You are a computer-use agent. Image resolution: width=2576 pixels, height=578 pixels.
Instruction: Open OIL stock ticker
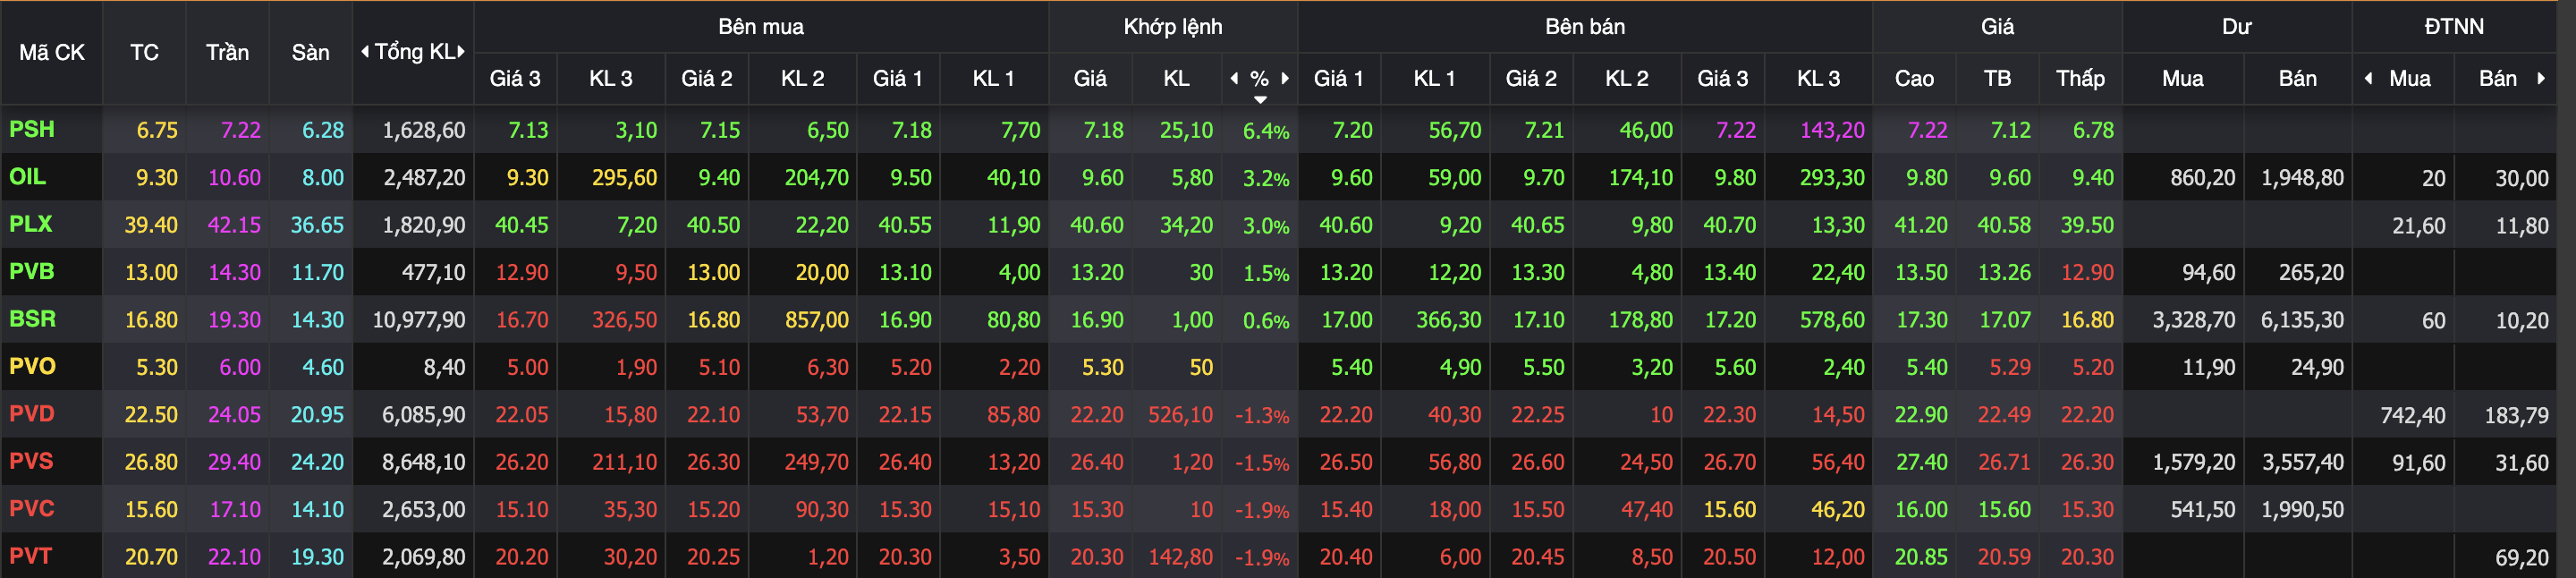coord(28,177)
